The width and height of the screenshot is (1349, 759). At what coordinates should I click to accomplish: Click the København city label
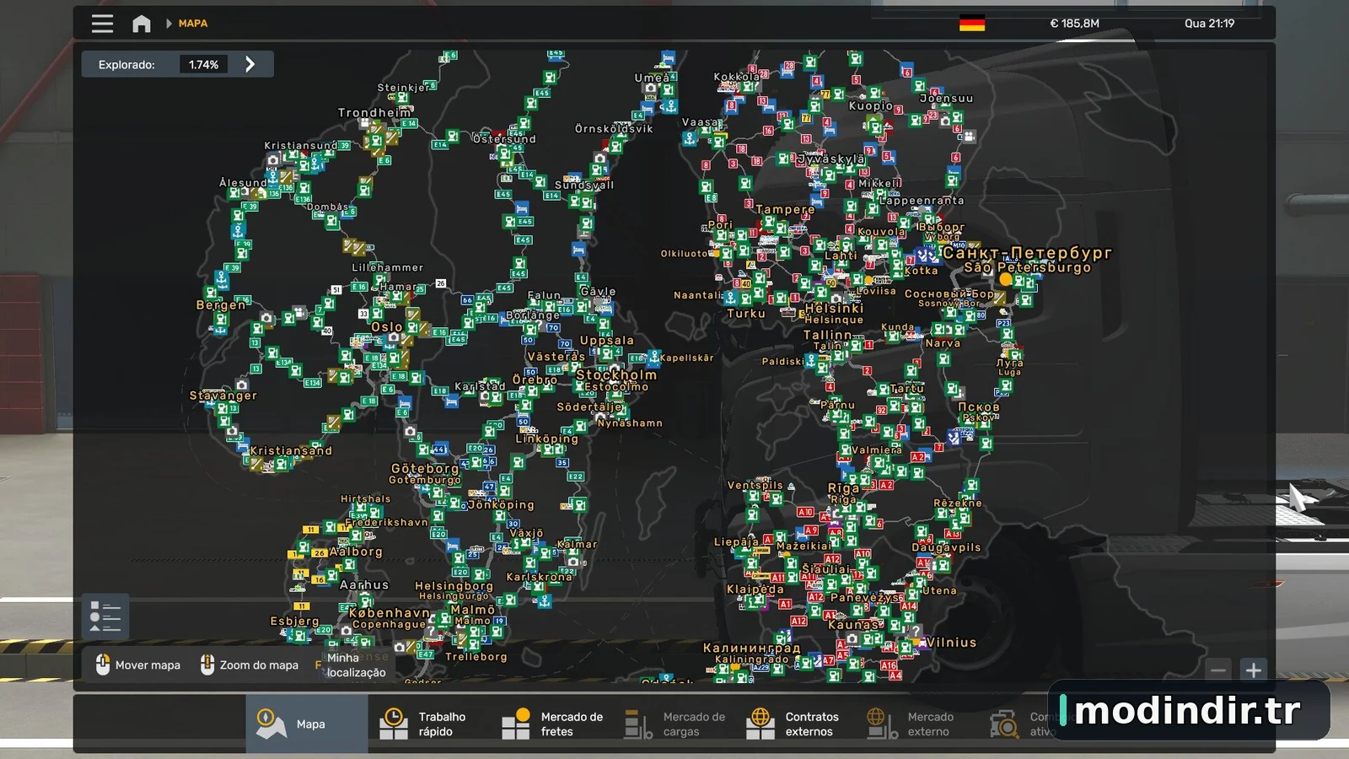click(x=390, y=613)
